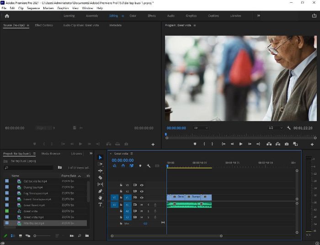Click the Comparison View icon
The width and height of the screenshot is (320, 245).
(x=295, y=144)
